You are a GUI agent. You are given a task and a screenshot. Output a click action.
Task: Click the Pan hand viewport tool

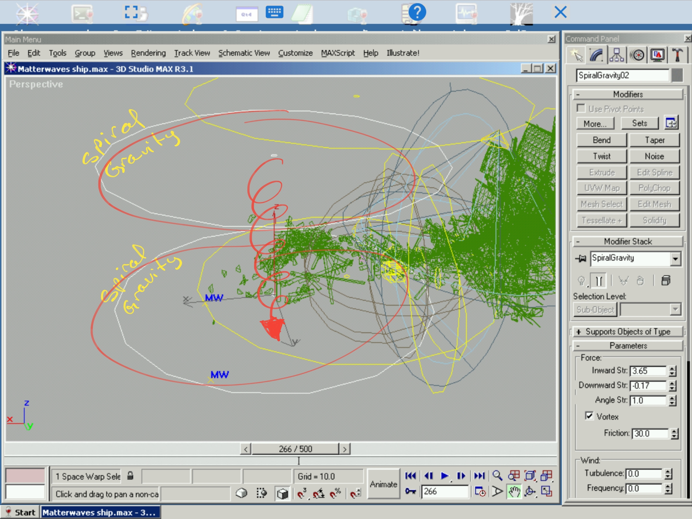514,492
